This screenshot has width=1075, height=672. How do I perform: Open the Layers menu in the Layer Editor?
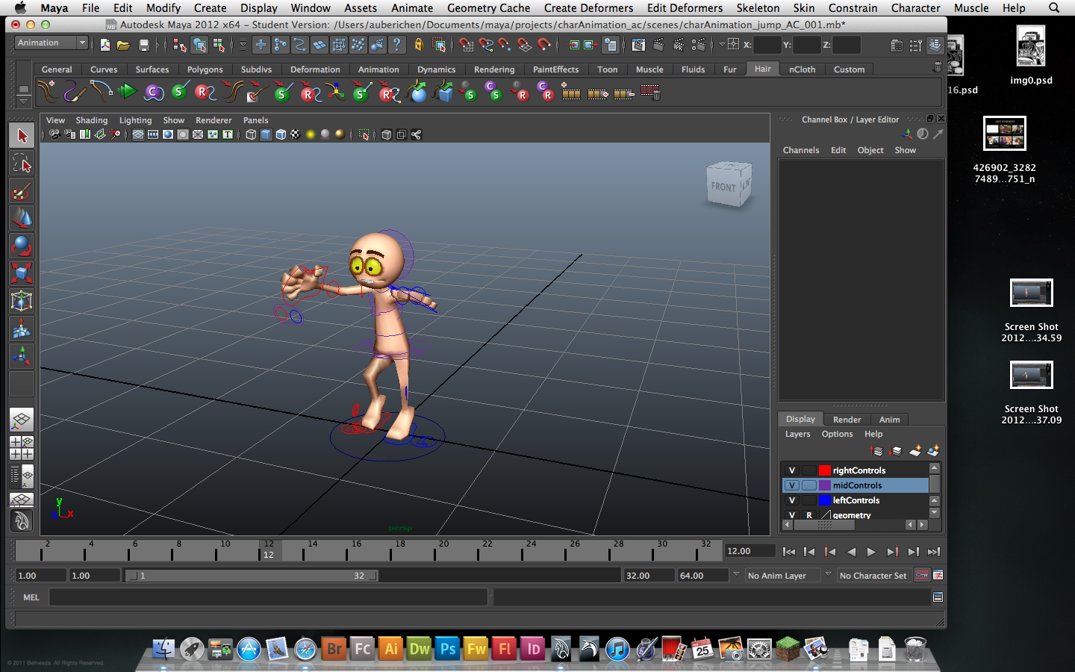click(x=797, y=434)
